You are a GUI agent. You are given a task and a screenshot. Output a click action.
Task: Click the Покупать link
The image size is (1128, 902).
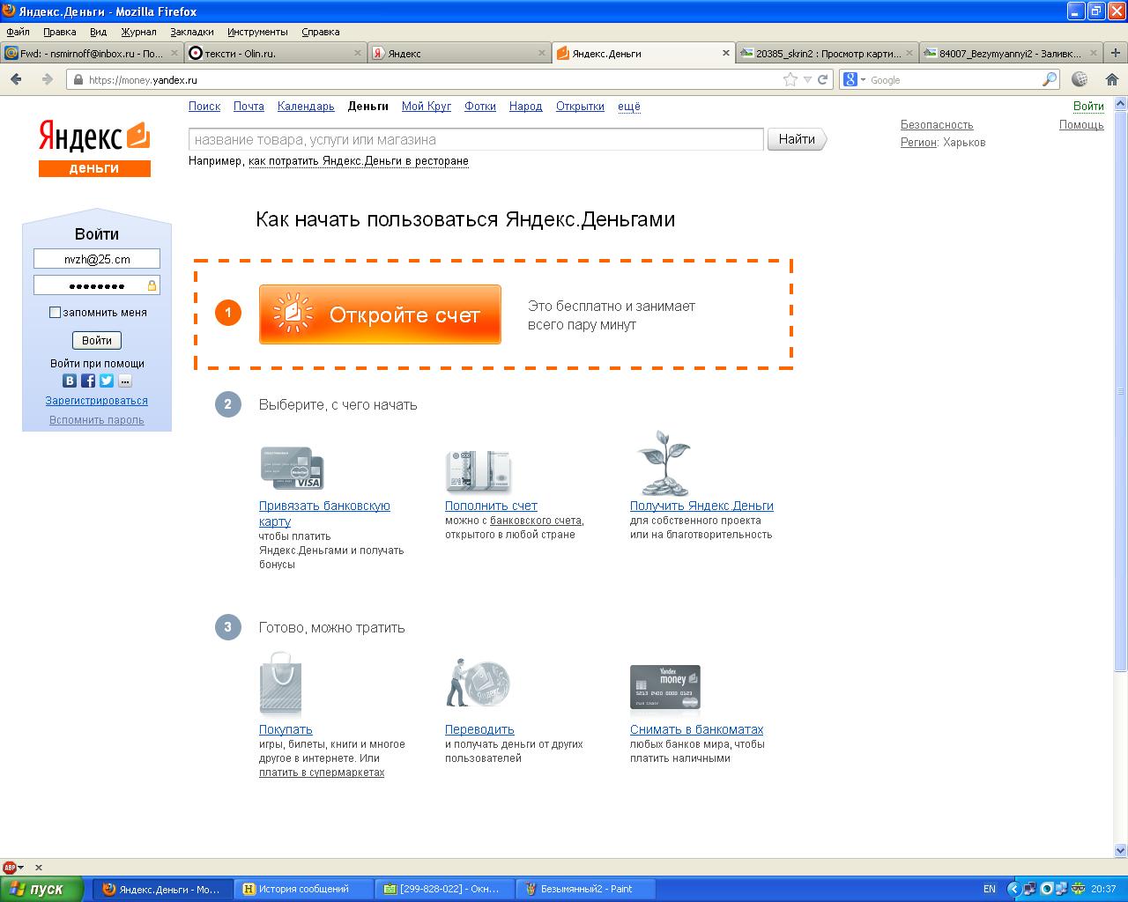click(286, 729)
